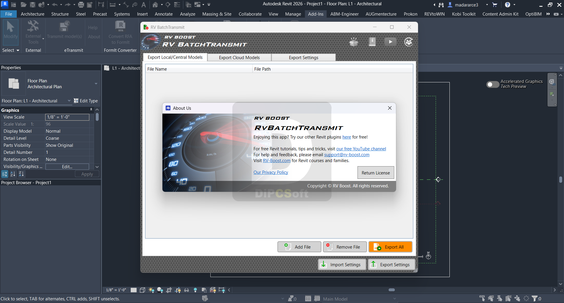This screenshot has width=564, height=303.
Task: Click the Thin Lines icon in quick access toolbar
Action: (x=177, y=5)
